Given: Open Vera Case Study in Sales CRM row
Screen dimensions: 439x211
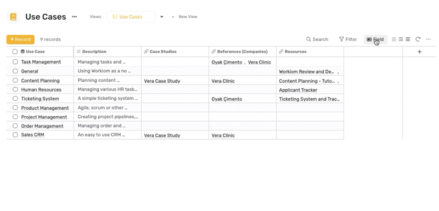Looking at the screenshot, I should pos(162,135).
